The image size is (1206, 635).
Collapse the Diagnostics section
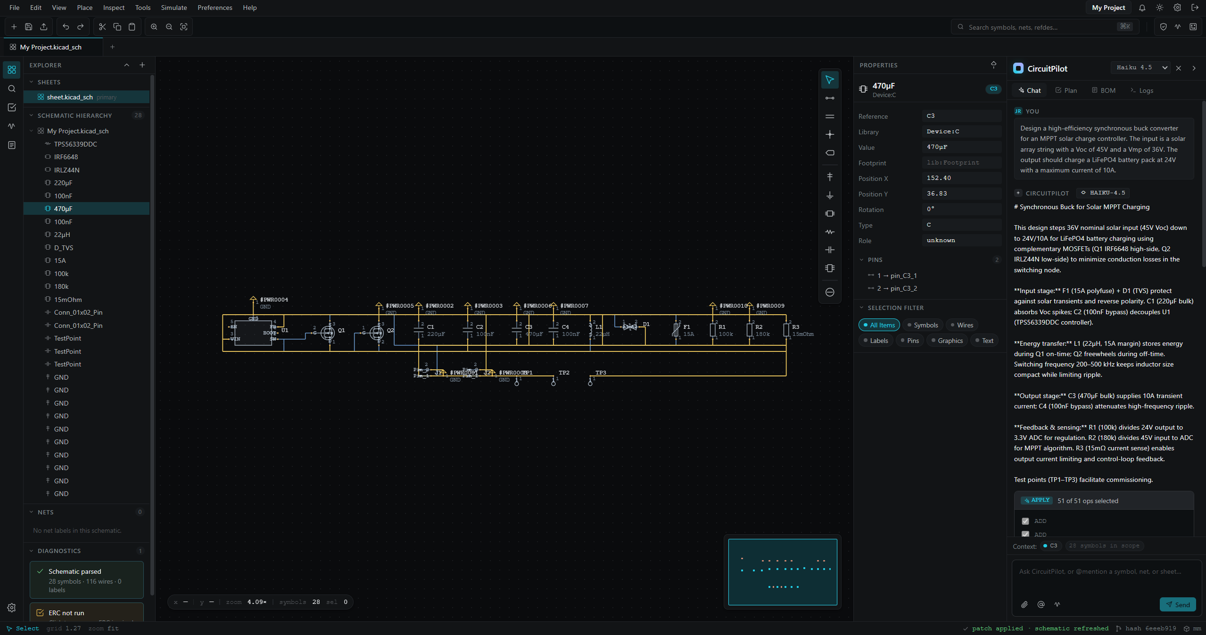click(x=32, y=551)
